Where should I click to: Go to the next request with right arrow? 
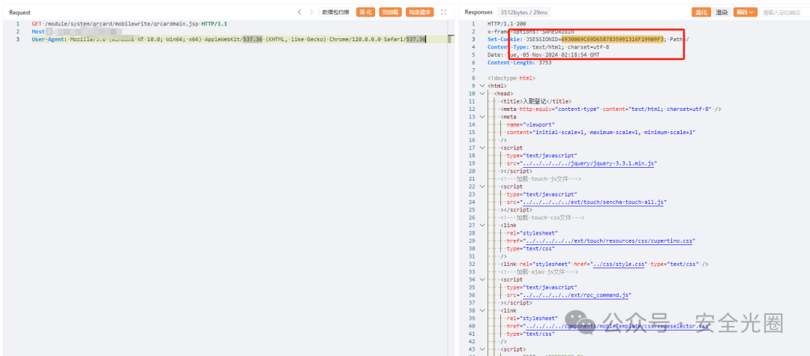click(311, 12)
